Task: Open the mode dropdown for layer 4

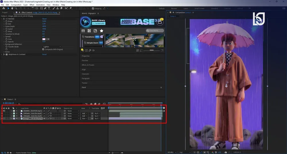Action: pos(84,118)
